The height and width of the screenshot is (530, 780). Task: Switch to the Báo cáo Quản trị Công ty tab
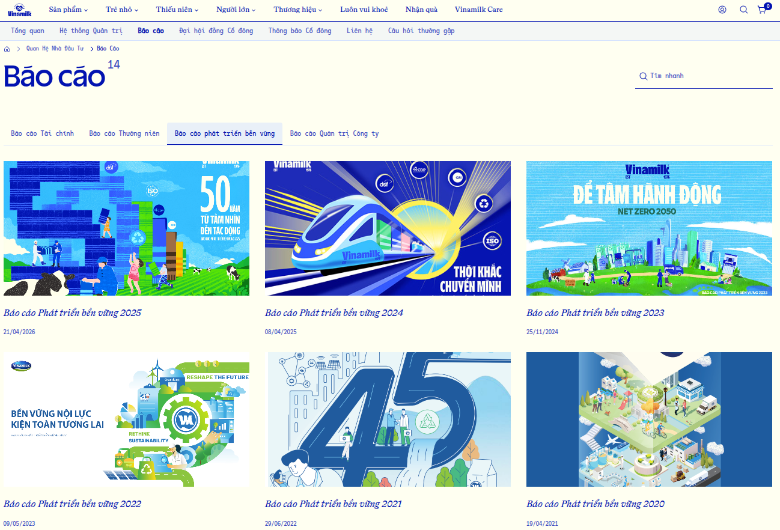coord(335,133)
